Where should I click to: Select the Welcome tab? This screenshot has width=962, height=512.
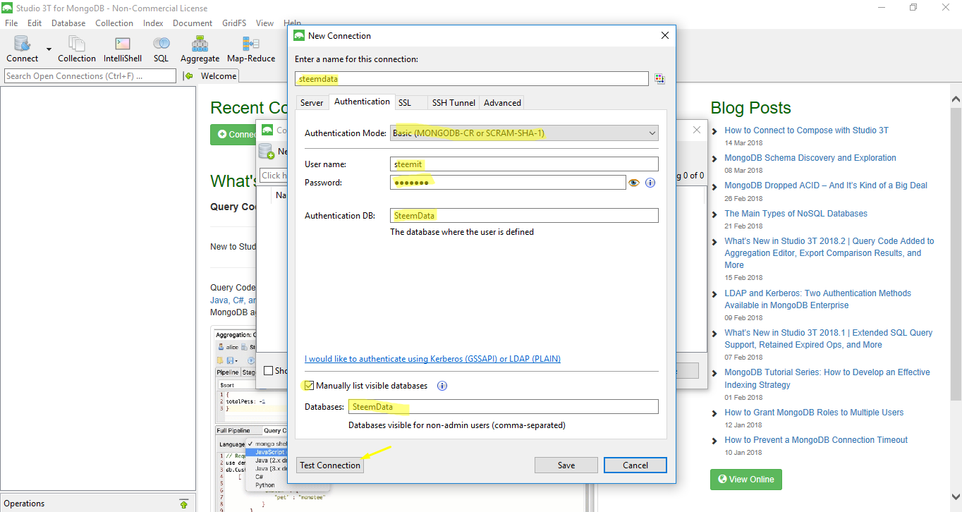219,76
